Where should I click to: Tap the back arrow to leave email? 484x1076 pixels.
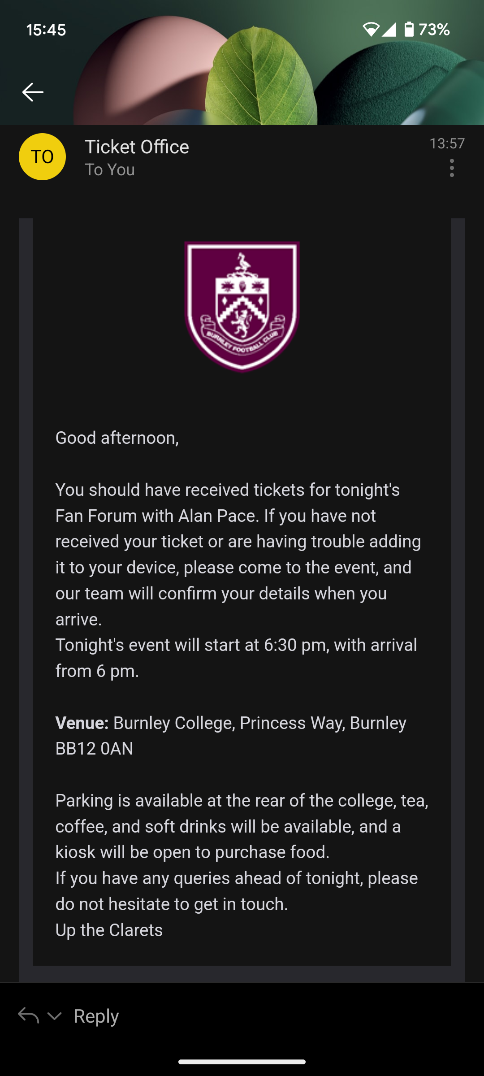33,92
